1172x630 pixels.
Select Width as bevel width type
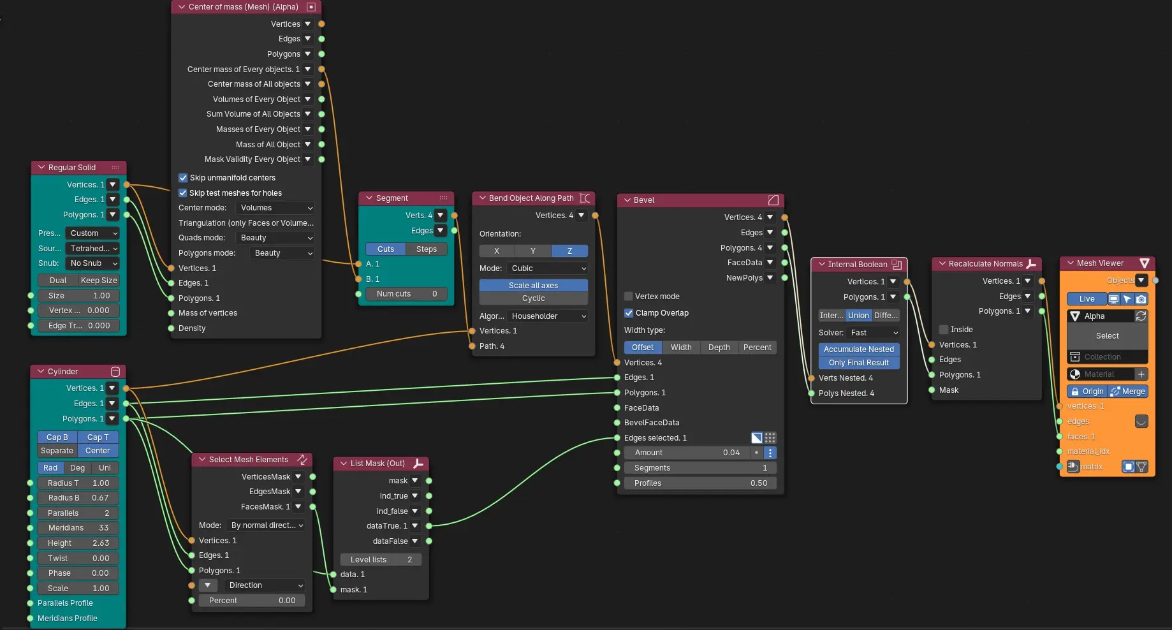681,348
